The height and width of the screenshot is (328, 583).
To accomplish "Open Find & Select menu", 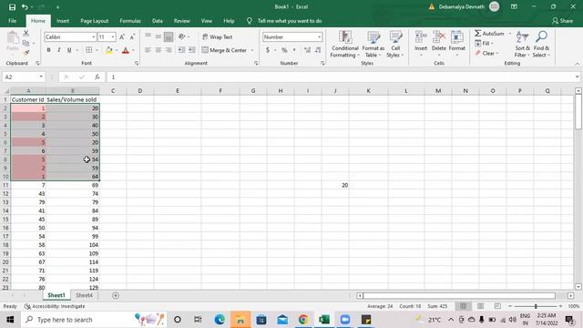I will 541,45.
